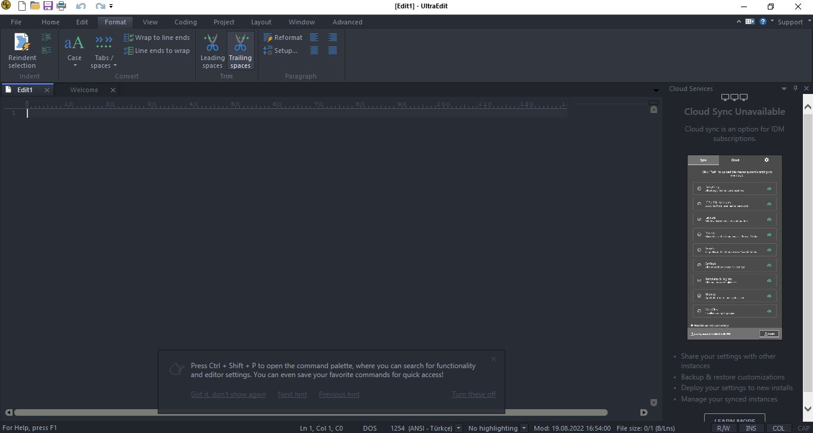This screenshot has width=813, height=433.
Task: Center align the paragraph
Action: click(x=314, y=51)
